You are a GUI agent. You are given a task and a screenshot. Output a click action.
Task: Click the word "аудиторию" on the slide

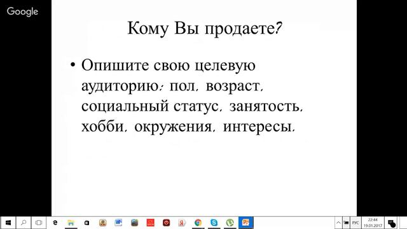120,87
